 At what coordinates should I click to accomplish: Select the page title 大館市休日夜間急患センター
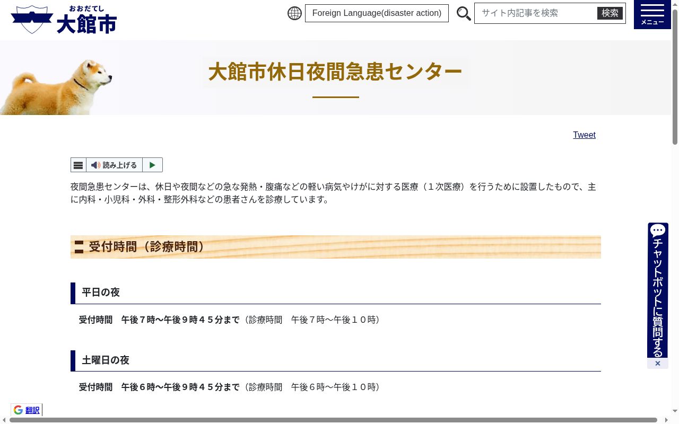point(335,72)
